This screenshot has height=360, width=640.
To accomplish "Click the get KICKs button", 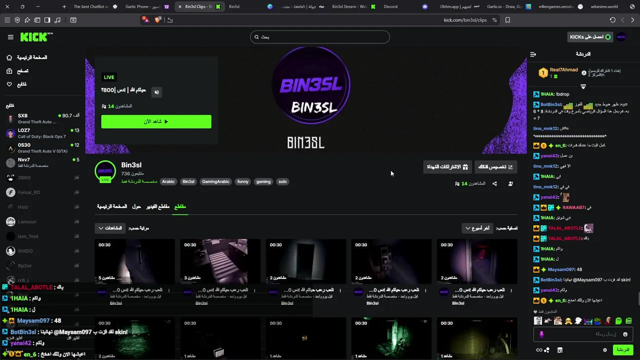I will 590,37.
